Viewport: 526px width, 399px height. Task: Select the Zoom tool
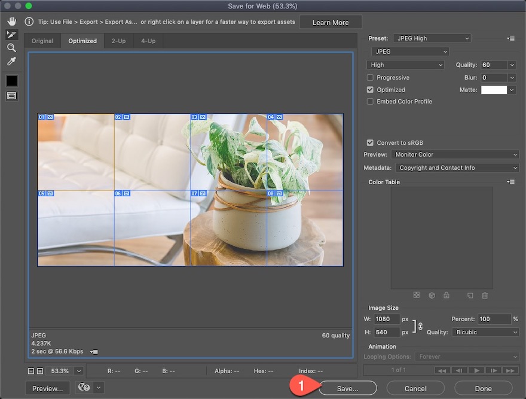click(x=11, y=48)
